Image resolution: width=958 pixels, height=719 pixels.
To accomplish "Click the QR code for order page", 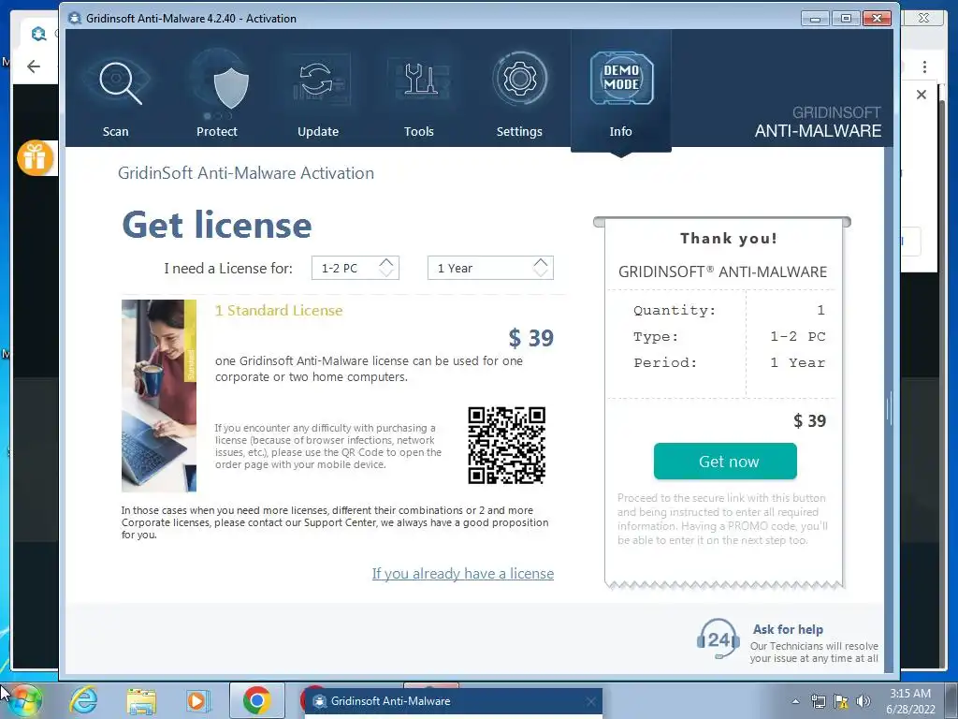I will pos(506,445).
